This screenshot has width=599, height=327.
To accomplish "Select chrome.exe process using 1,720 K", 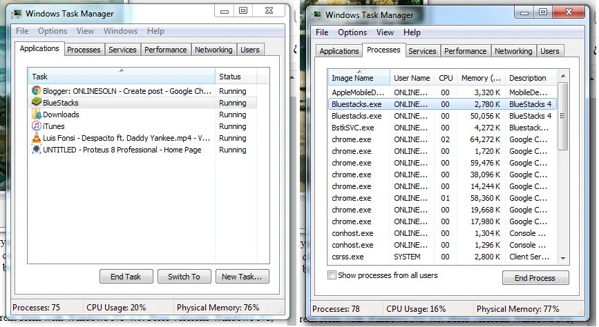I will coord(442,151).
